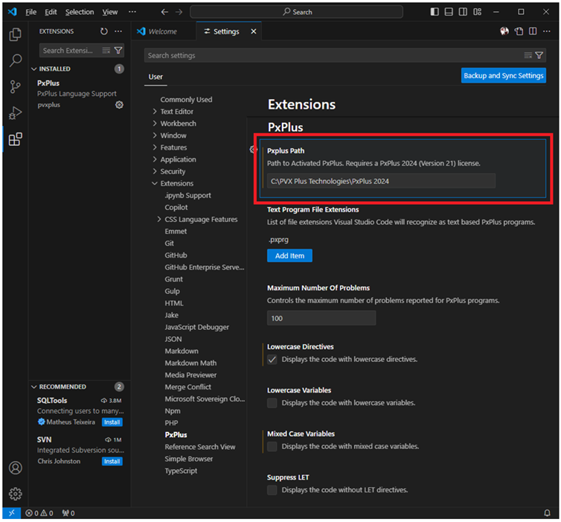The image size is (561, 522).
Task: Click Backup and Sync Settings button
Action: pyautogui.click(x=504, y=76)
